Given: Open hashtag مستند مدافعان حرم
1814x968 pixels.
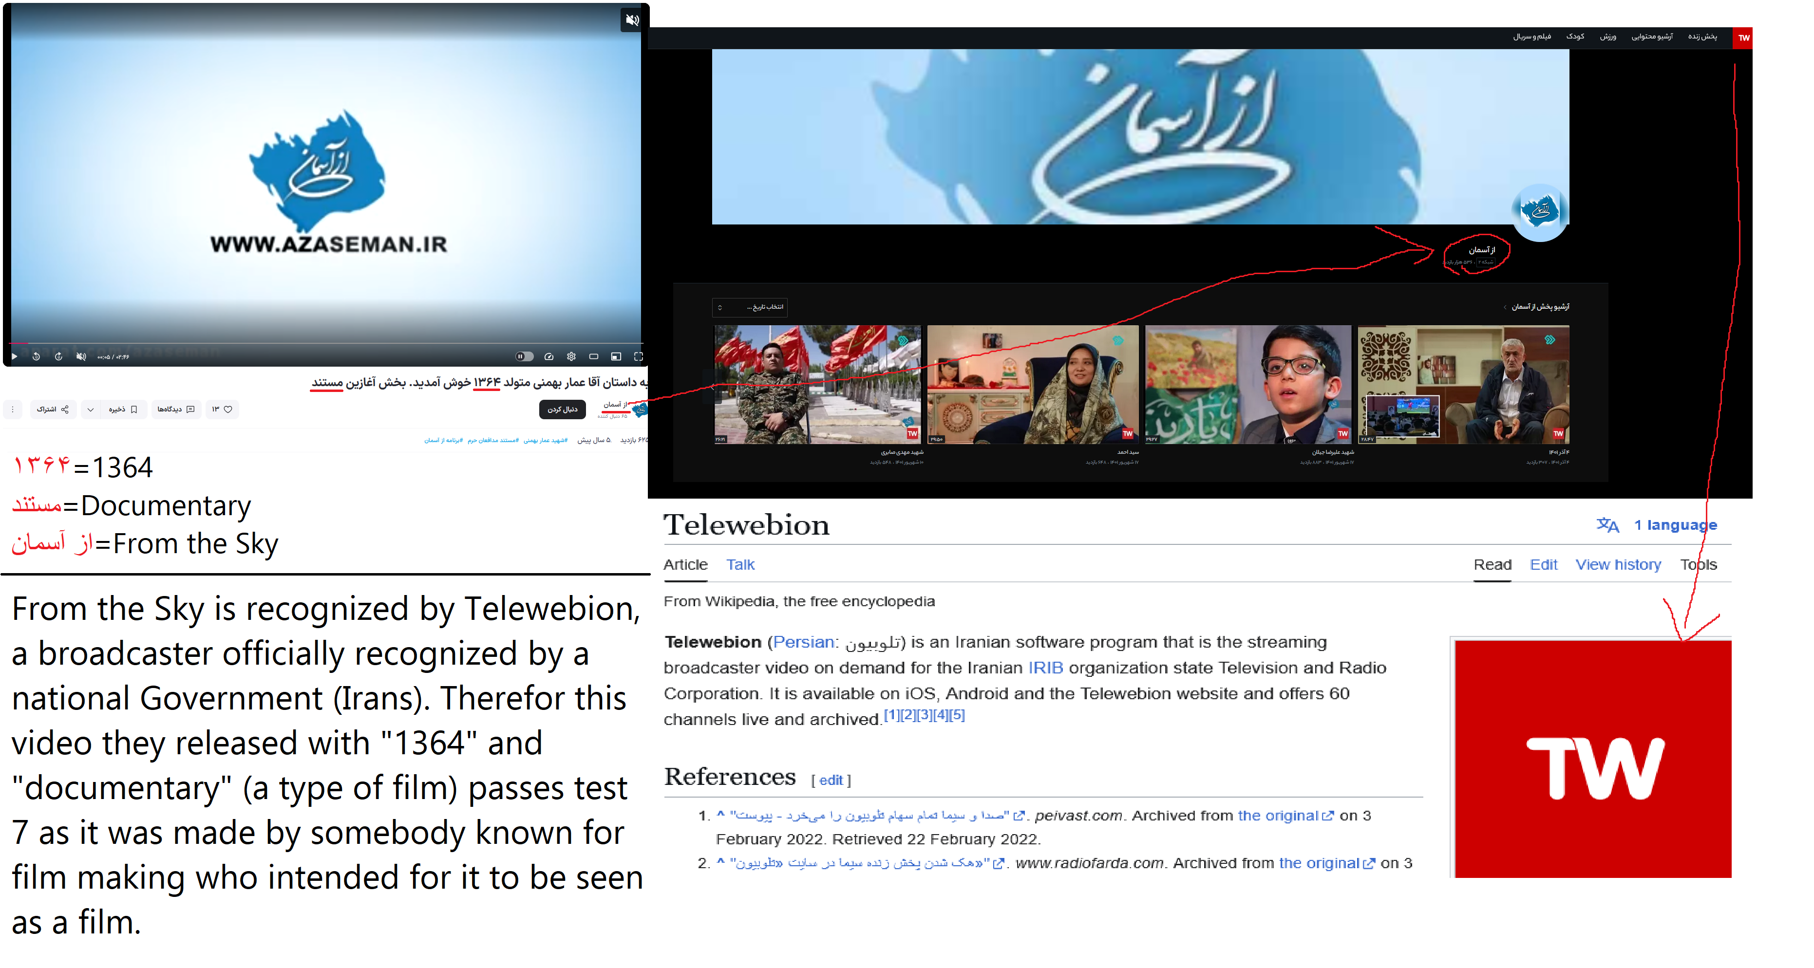Looking at the screenshot, I should click(x=493, y=440).
